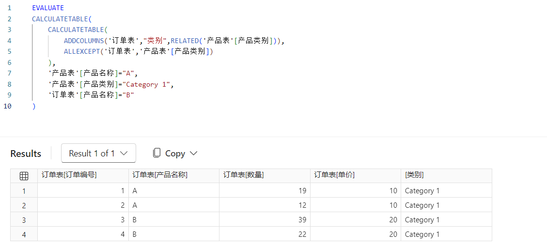Click the 订单表[订单编号] column header
Image resolution: width=547 pixels, height=247 pixels.
83,176
